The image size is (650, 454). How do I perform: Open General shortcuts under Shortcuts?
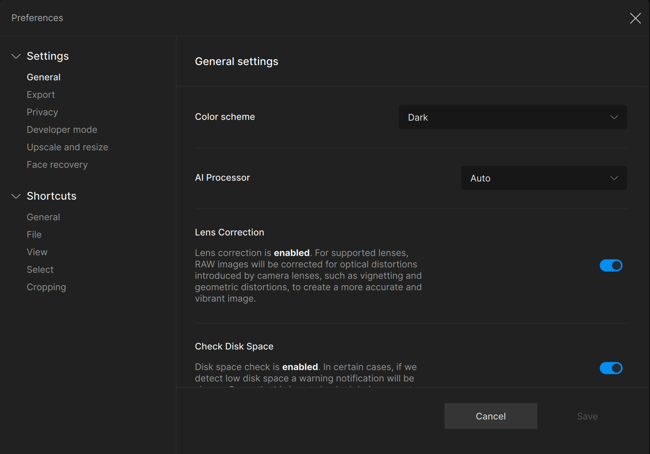pyautogui.click(x=43, y=217)
